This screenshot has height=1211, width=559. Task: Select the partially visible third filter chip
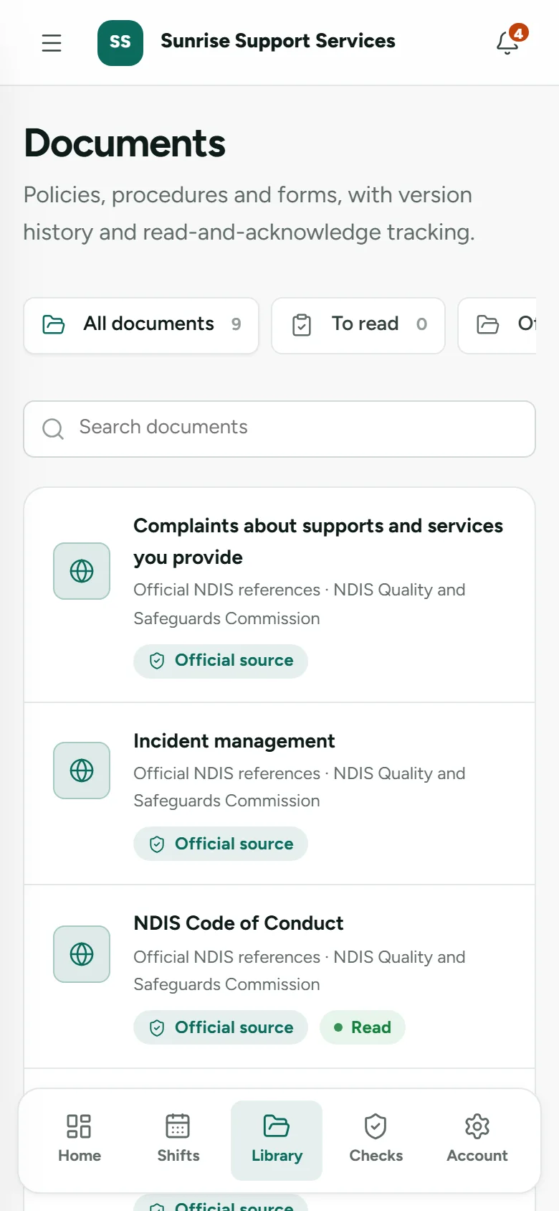[497, 326]
